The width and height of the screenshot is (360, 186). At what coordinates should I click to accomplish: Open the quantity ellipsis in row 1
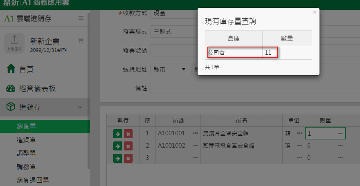click(x=340, y=134)
